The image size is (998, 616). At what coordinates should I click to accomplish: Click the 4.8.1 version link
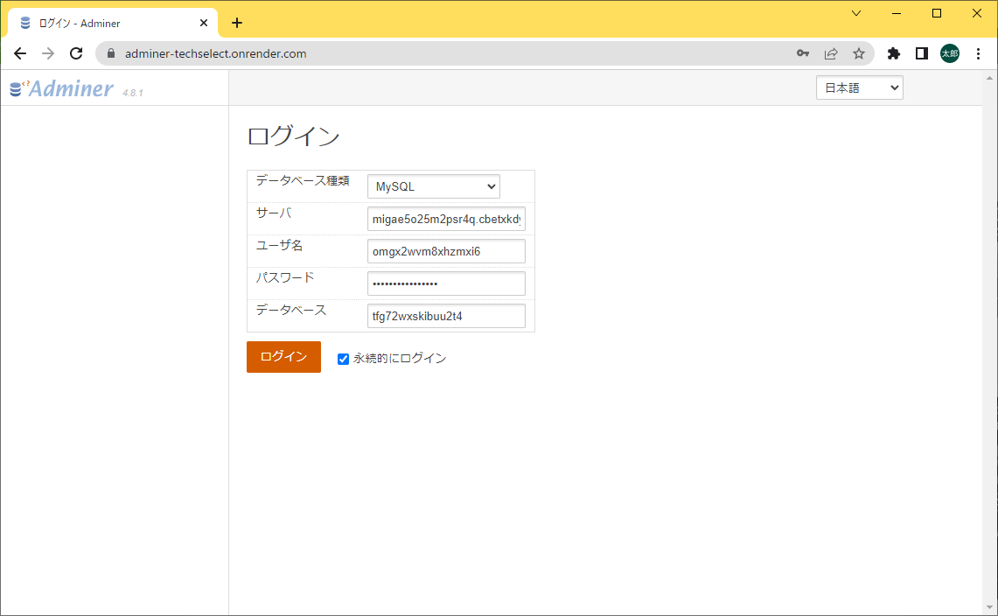[133, 93]
